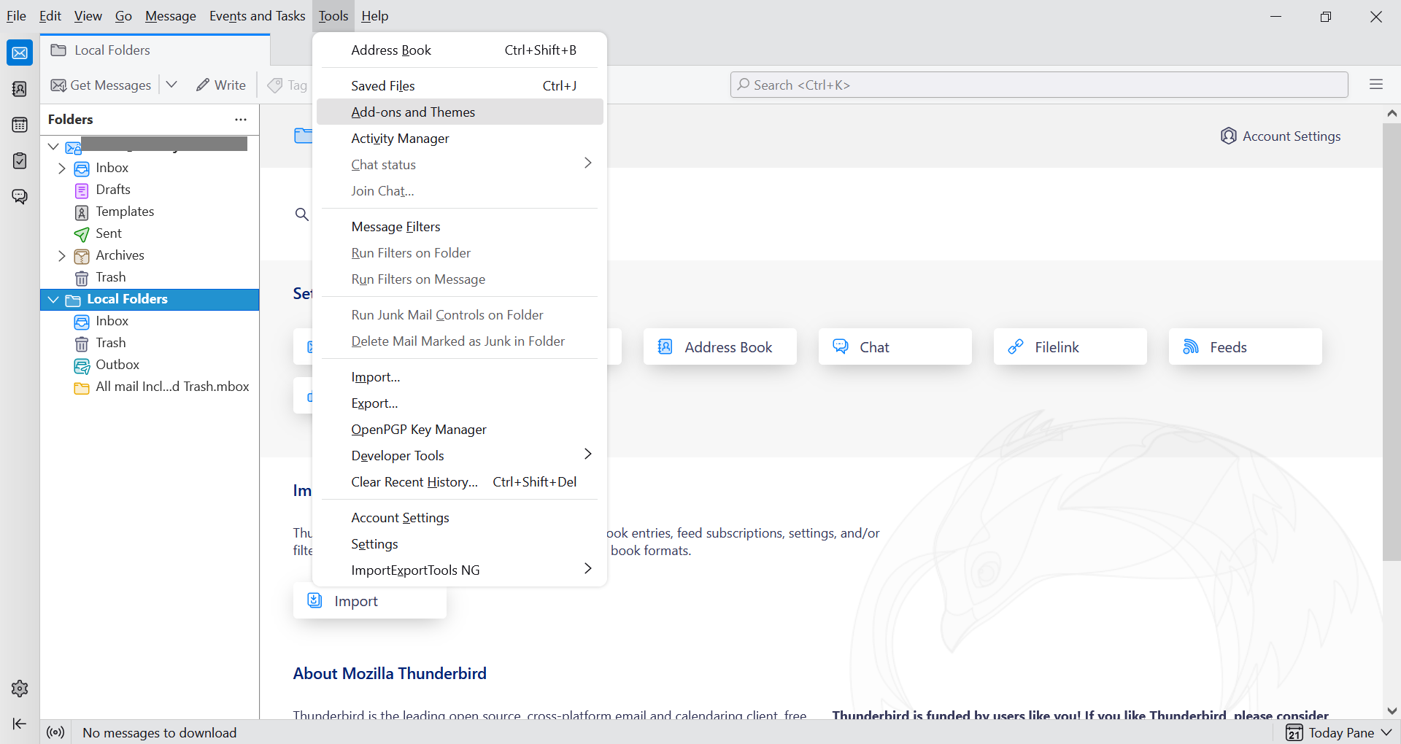The width and height of the screenshot is (1401, 744).
Task: Open the Thunderbird app hamburger menu
Action: tap(1376, 85)
